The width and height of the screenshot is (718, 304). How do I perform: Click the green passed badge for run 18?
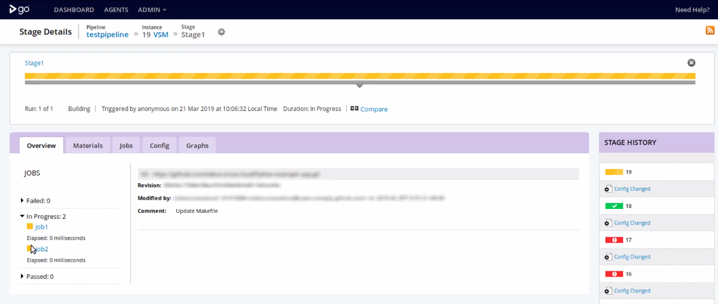(x=614, y=206)
